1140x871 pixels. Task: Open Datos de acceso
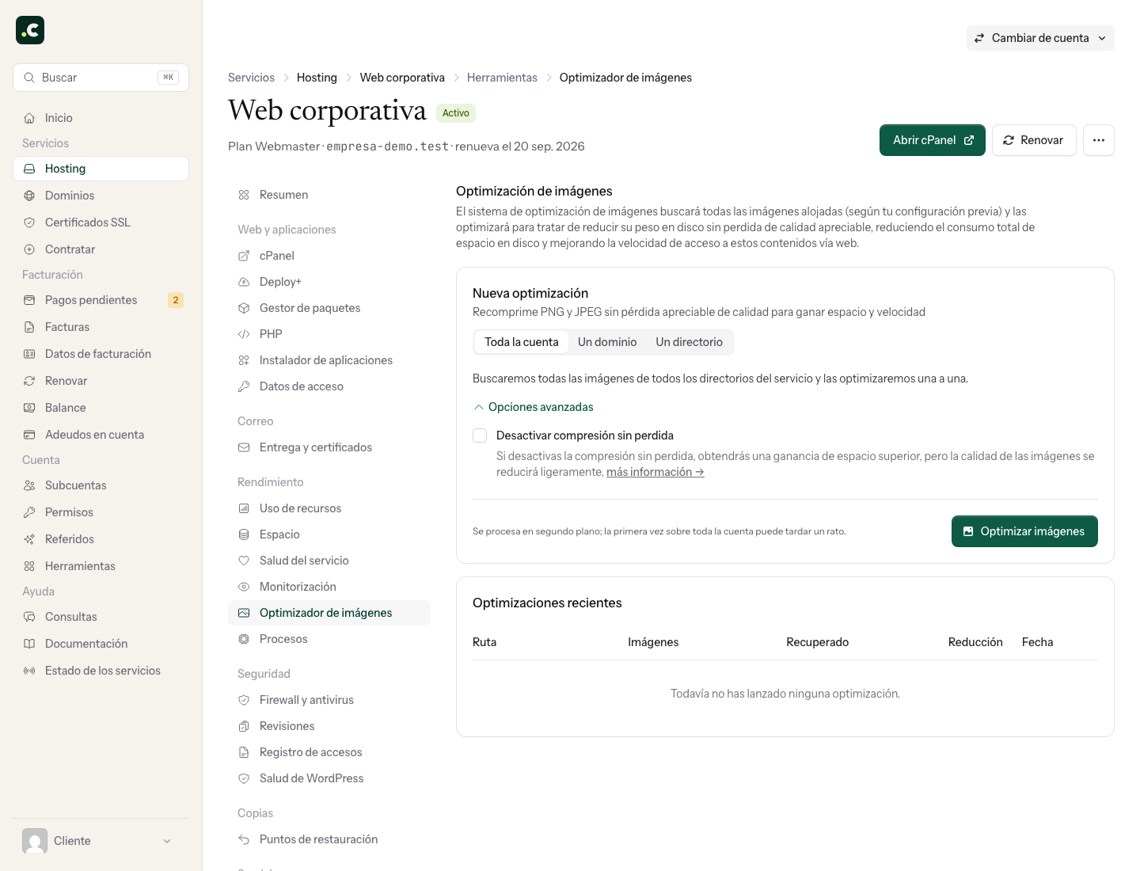329,386
